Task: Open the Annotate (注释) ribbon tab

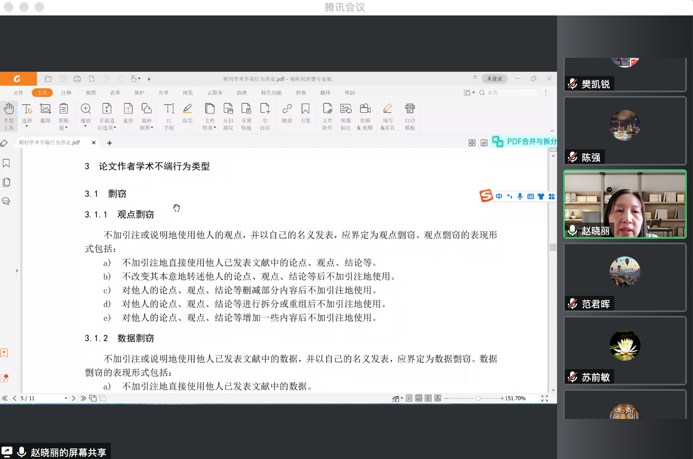Action: click(x=66, y=93)
